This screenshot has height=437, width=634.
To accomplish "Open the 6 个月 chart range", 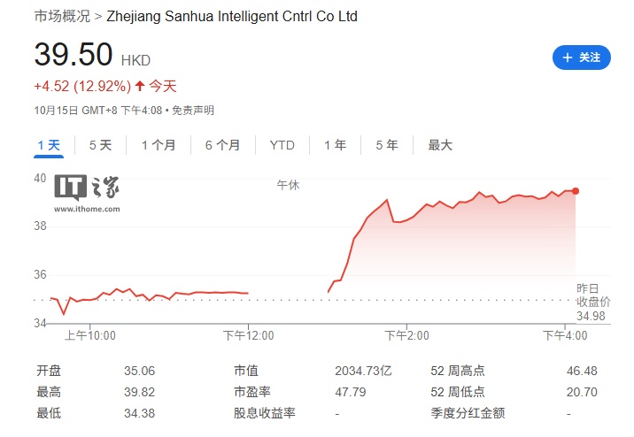I will click(x=222, y=145).
